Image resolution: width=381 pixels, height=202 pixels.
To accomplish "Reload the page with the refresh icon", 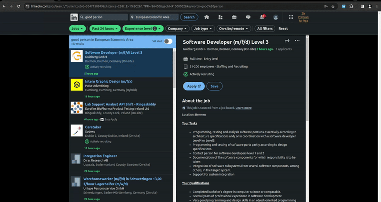I will [19, 6].
